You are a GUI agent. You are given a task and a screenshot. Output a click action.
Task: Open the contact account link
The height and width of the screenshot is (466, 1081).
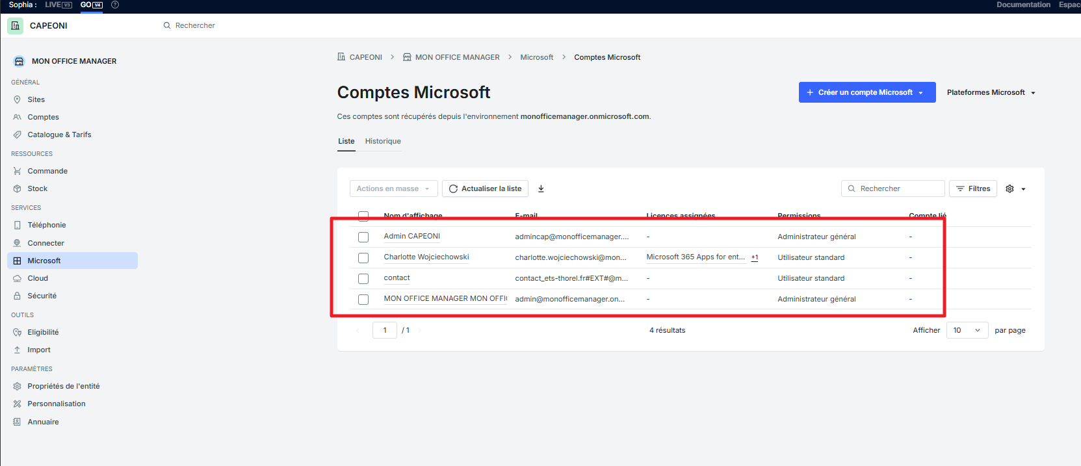(397, 278)
